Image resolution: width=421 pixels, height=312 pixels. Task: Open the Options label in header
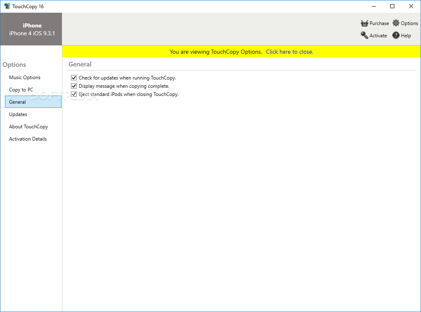click(x=409, y=23)
